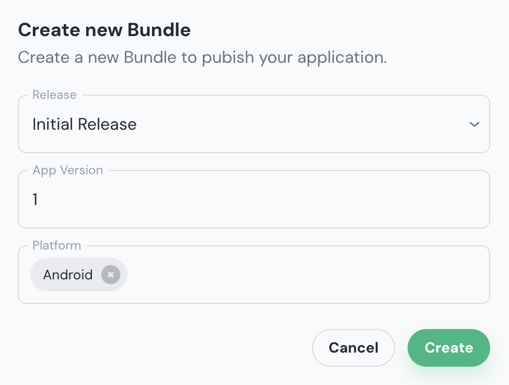
Task: Click the Android pill in Platform
Action: [68, 275]
